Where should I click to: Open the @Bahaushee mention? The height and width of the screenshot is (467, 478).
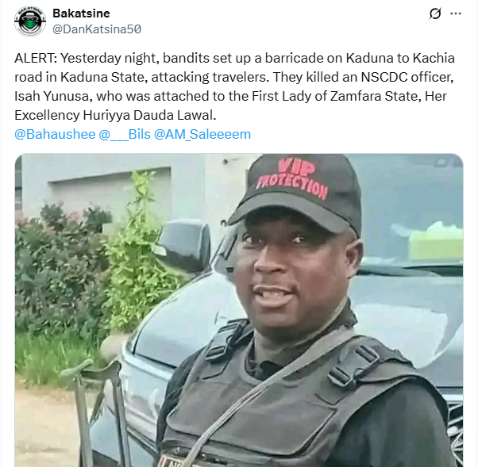55,134
